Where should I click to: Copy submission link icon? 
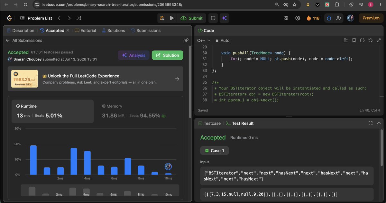point(186,40)
